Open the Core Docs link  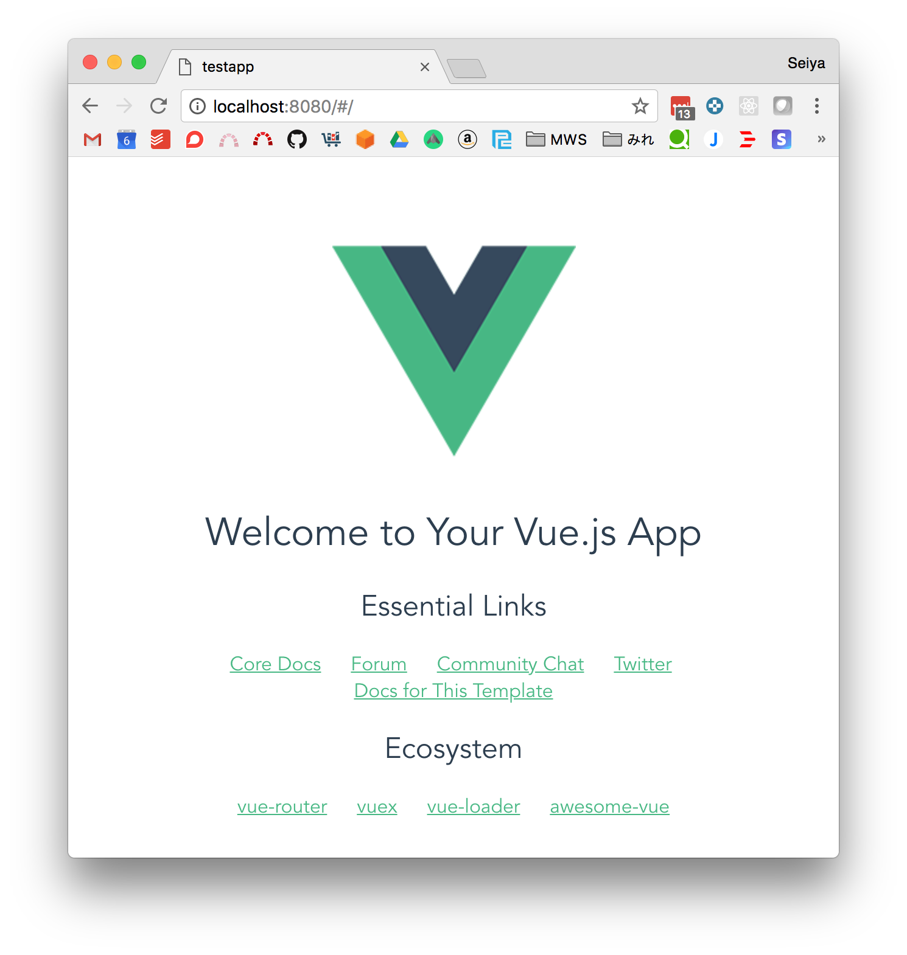coord(275,664)
